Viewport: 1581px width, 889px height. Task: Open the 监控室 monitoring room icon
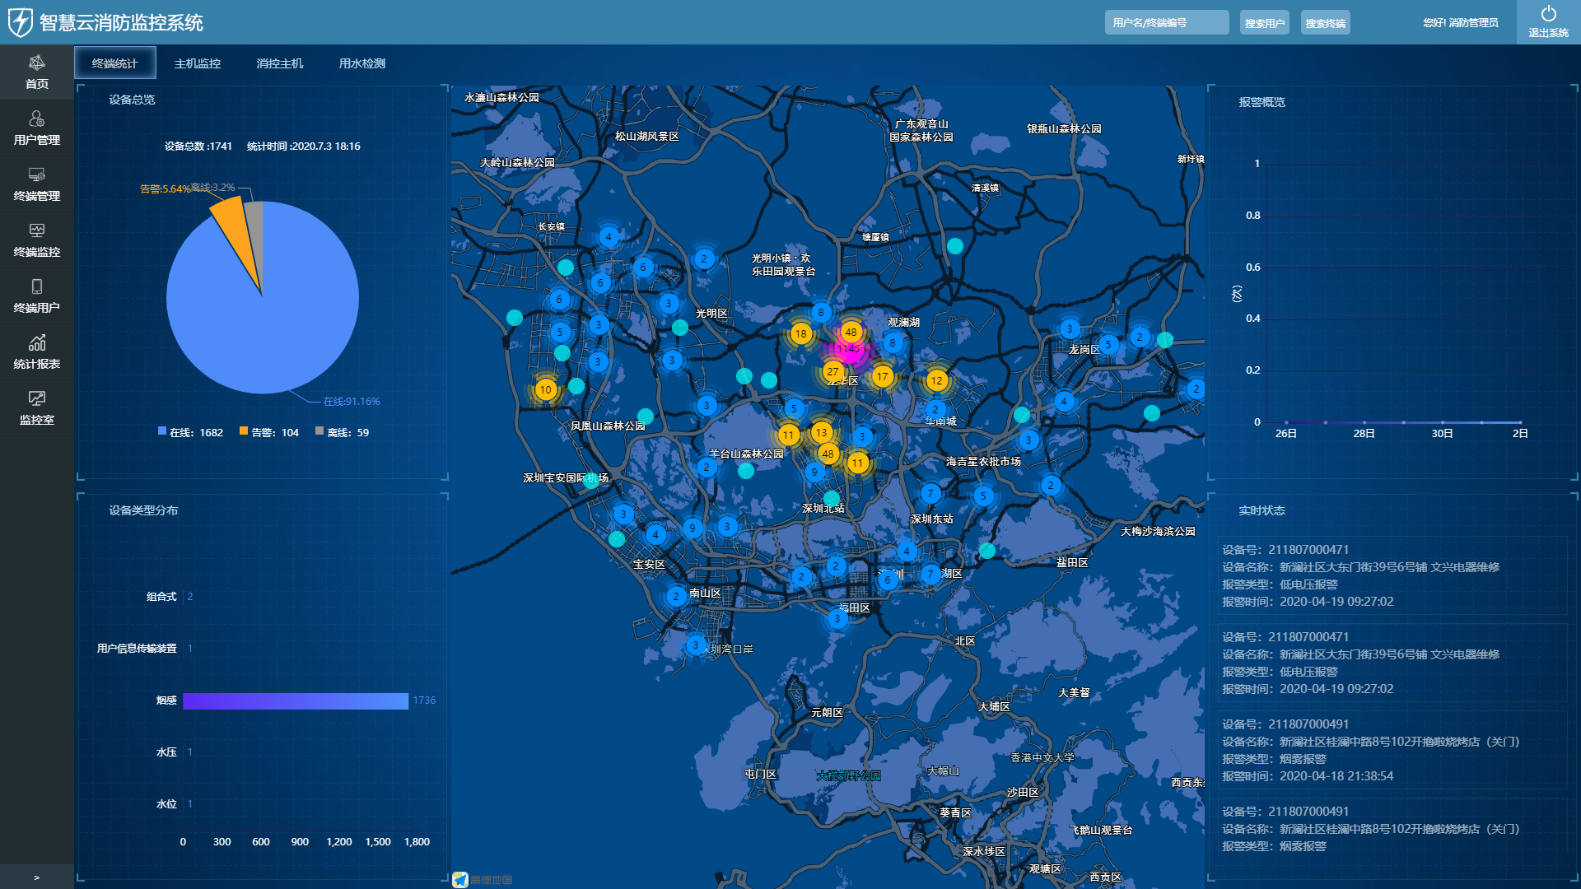click(37, 399)
